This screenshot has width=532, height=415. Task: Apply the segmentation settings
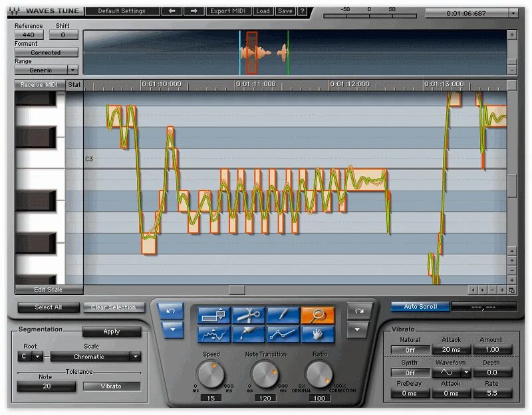coord(112,331)
